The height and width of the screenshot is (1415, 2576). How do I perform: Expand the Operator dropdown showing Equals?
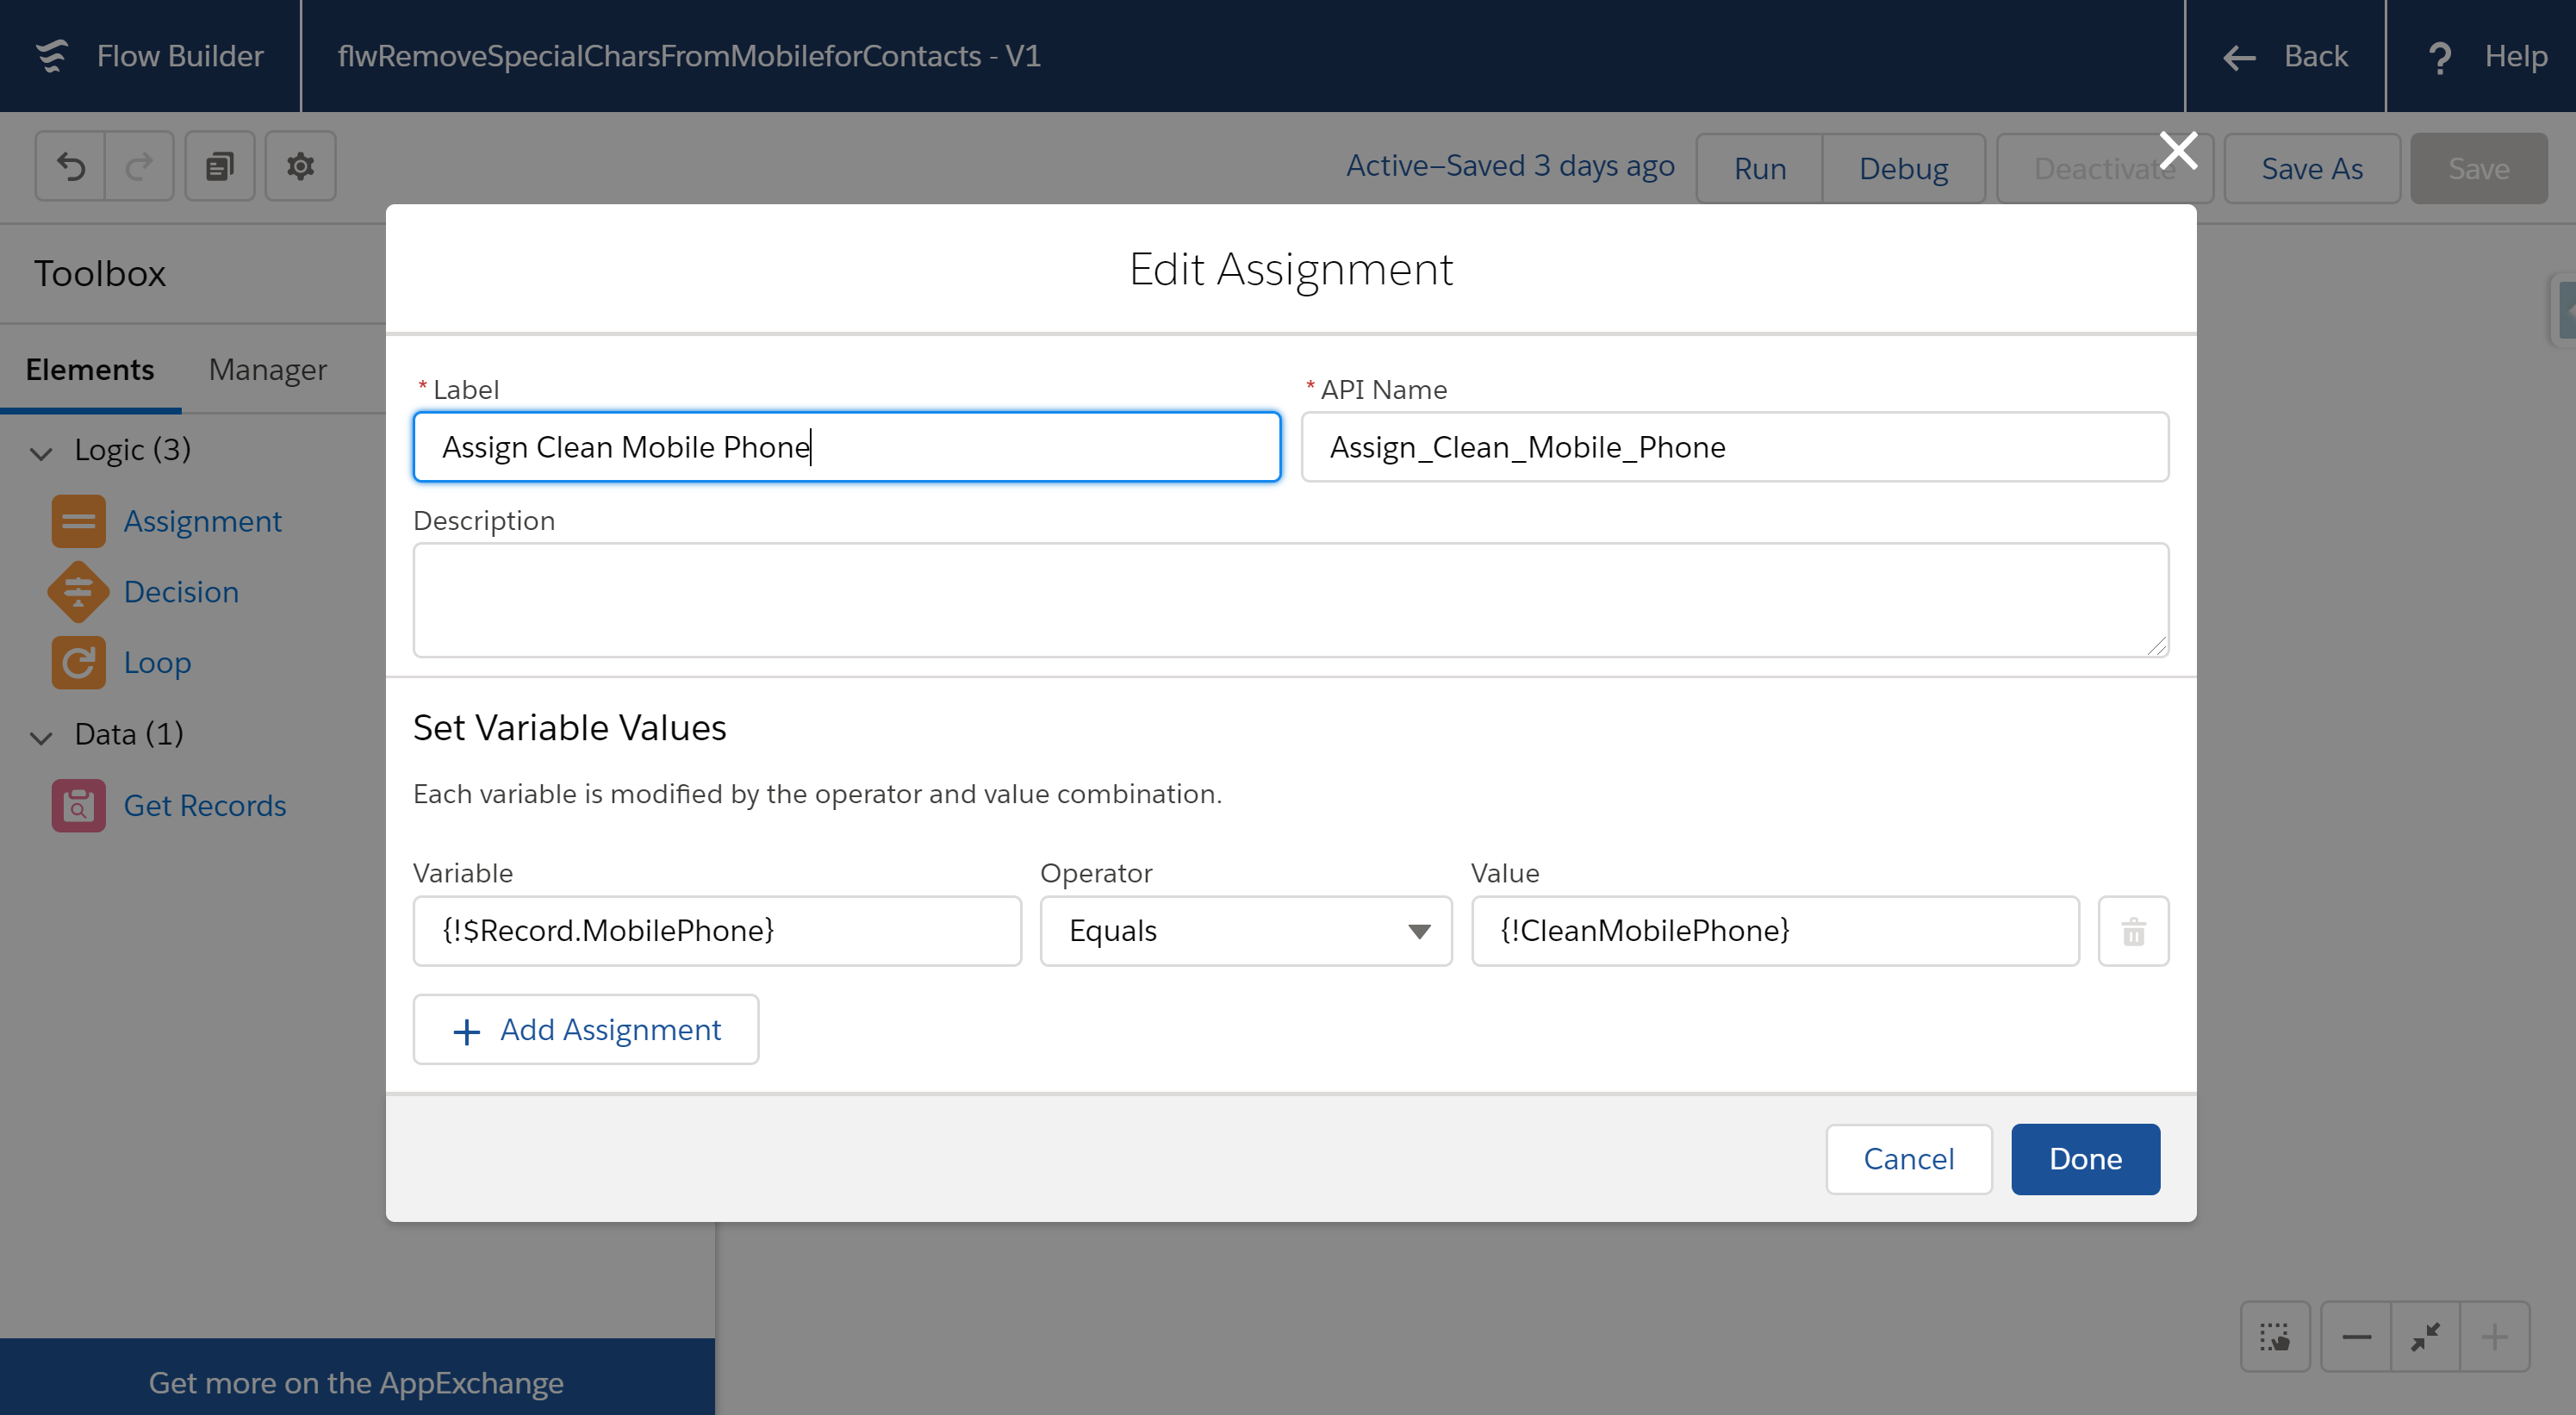click(1419, 931)
